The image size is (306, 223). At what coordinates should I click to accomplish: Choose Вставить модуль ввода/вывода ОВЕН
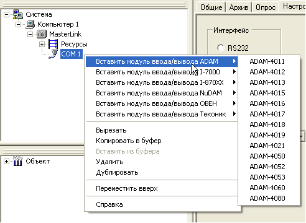coord(162,103)
